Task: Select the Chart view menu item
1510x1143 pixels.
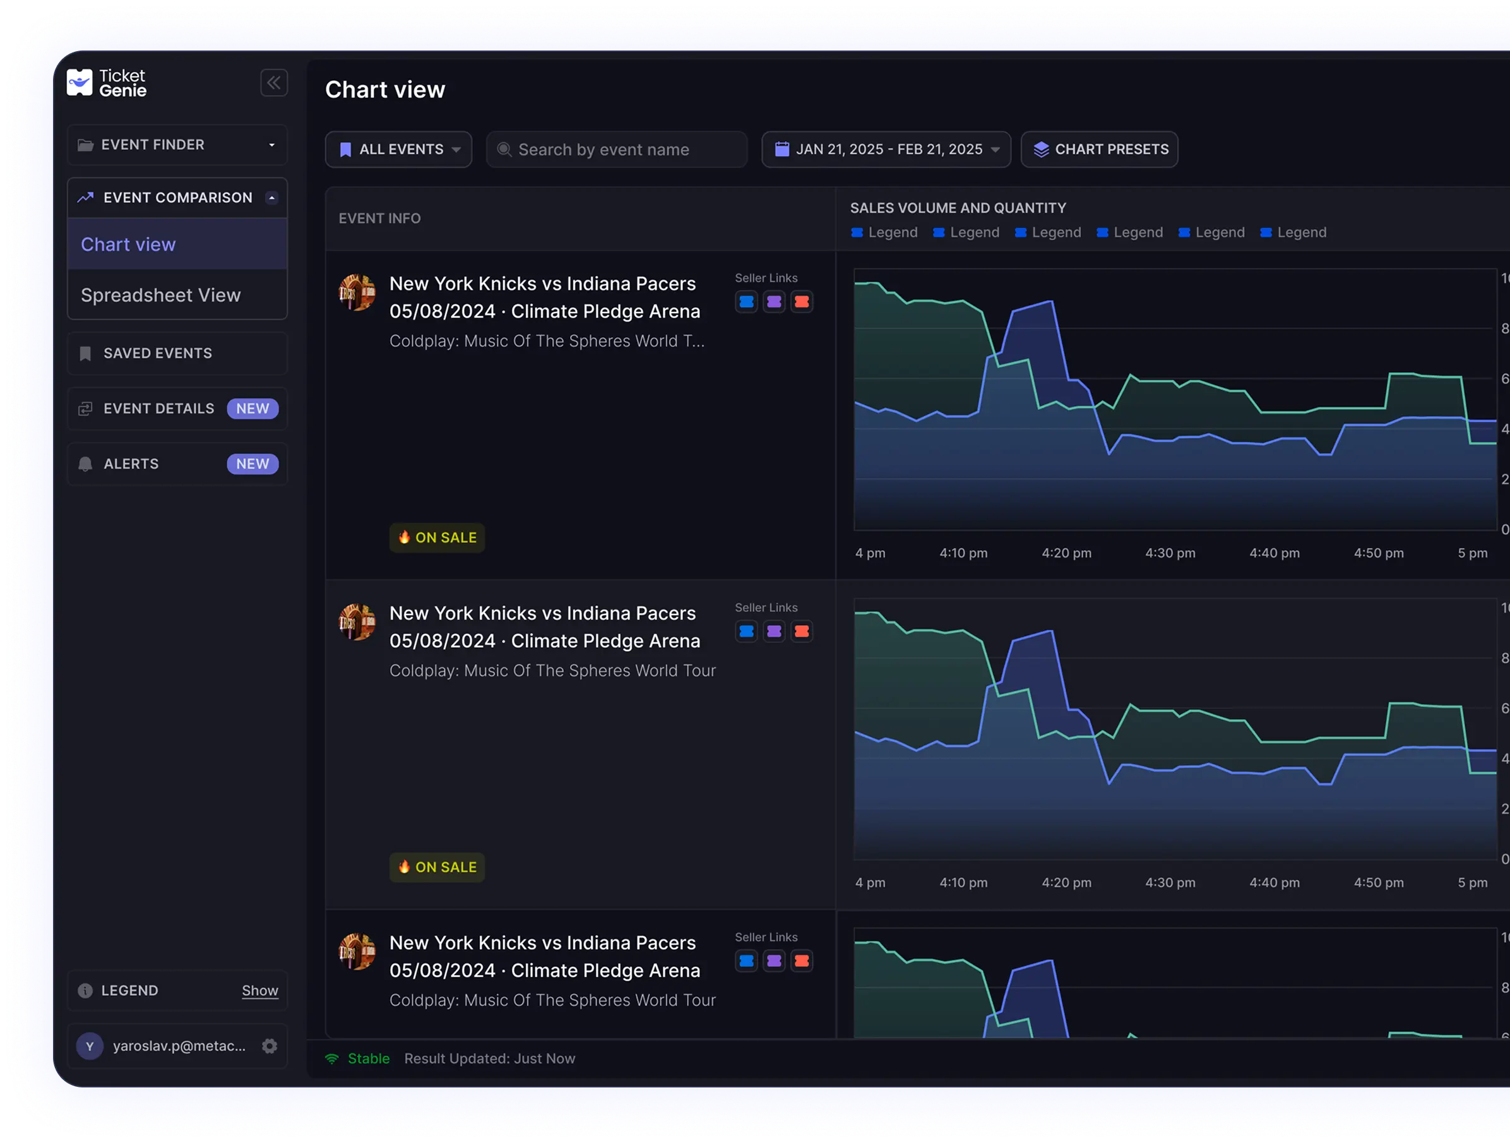Action: click(x=177, y=244)
